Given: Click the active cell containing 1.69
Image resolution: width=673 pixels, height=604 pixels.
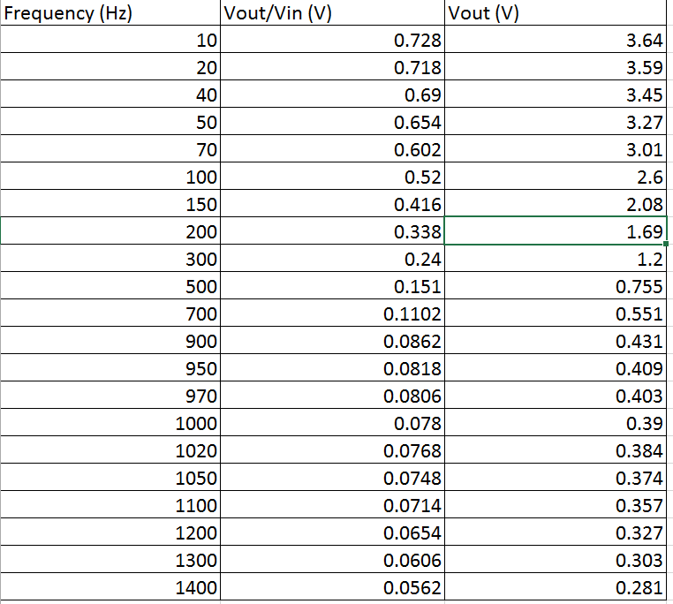Looking at the screenshot, I should [556, 231].
